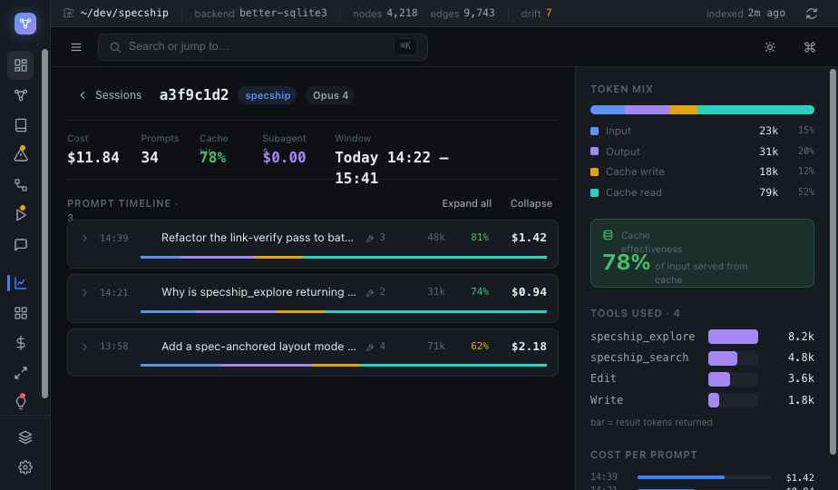Open the play run icon in sidebar
Viewport: 838px width, 490px height.
[21, 214]
